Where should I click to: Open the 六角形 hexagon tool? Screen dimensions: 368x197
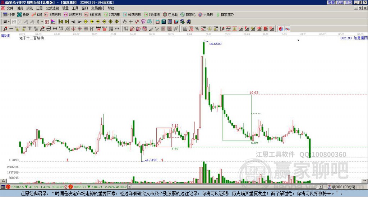point(206,14)
